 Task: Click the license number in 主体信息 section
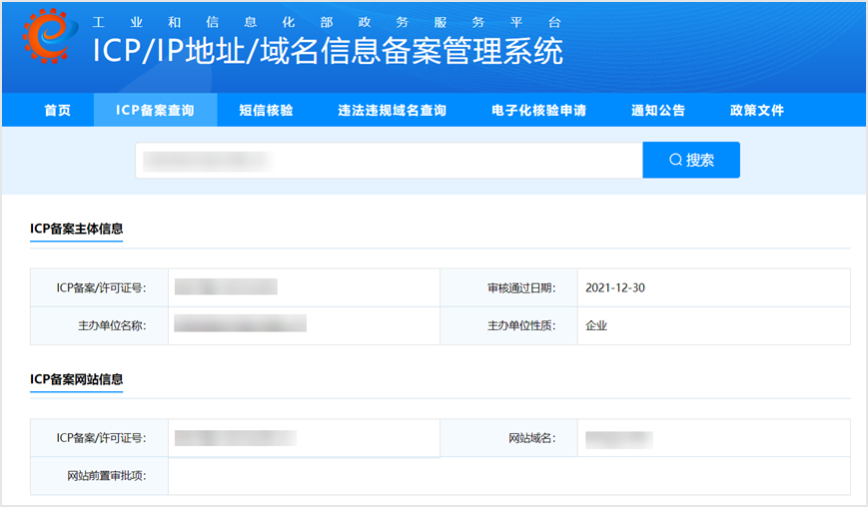tap(226, 287)
